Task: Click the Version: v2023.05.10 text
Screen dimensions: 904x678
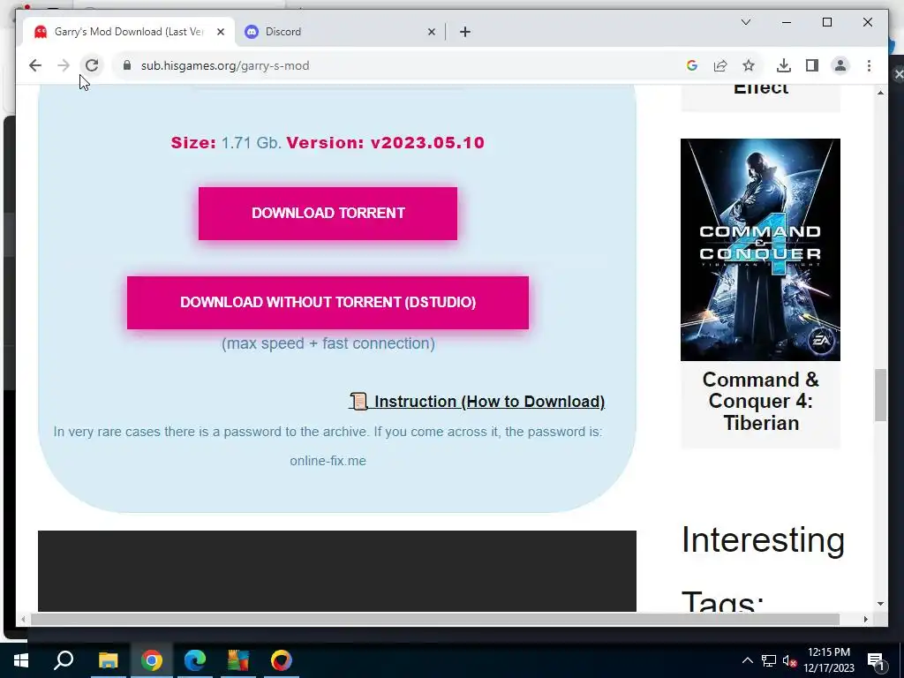Action: coord(385,142)
